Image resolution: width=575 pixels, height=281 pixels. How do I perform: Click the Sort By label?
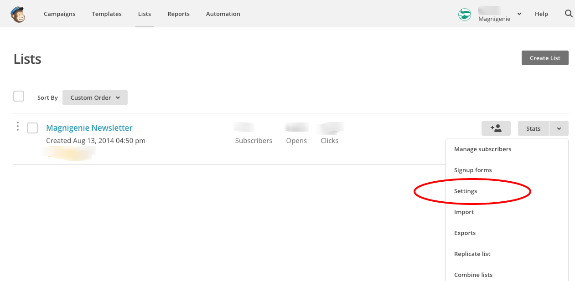click(x=47, y=97)
